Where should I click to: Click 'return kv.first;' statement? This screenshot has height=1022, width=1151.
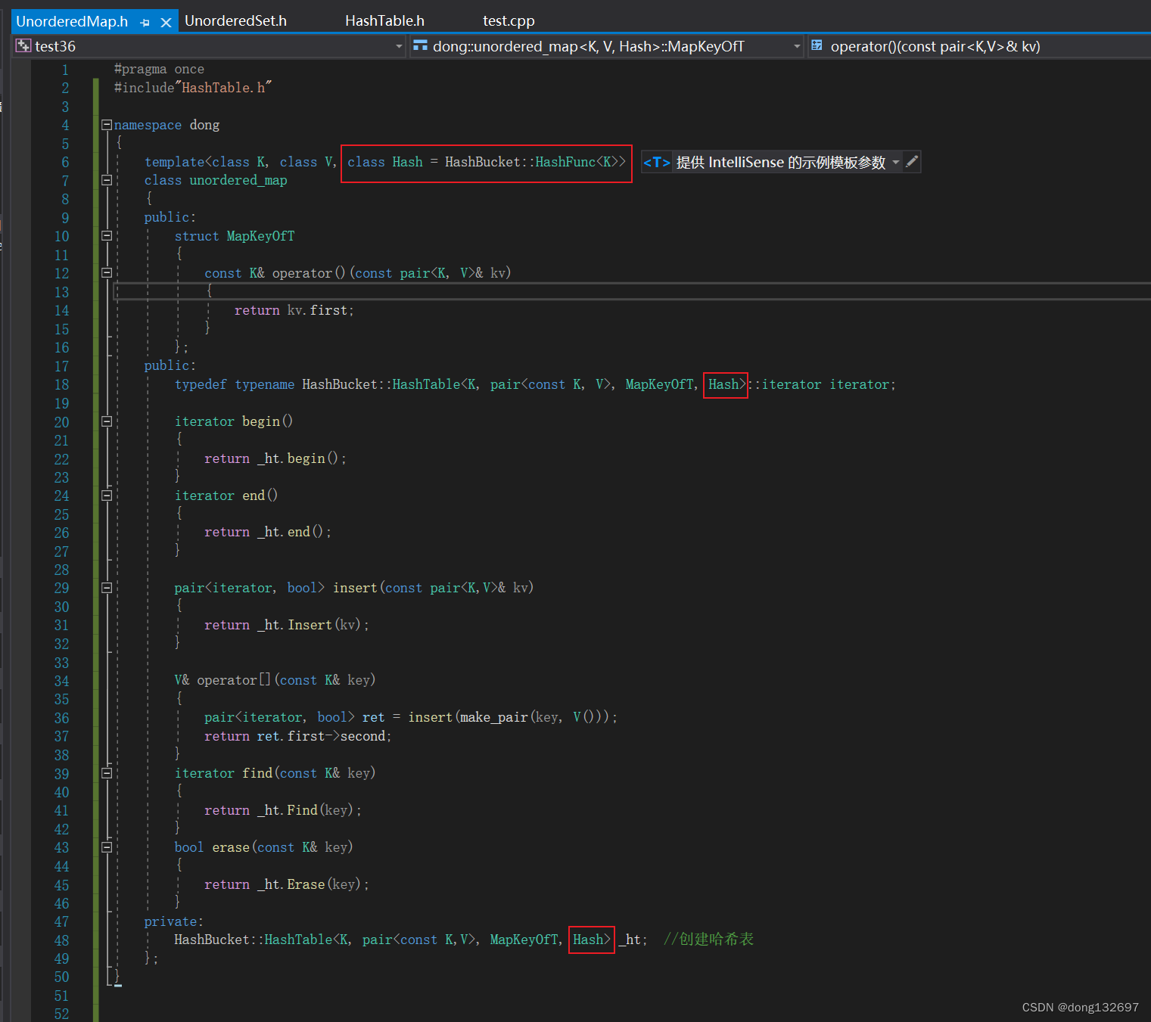[x=294, y=310]
